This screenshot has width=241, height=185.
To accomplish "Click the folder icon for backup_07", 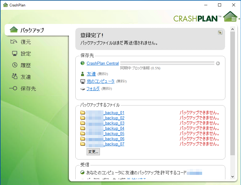I will point(83,144).
